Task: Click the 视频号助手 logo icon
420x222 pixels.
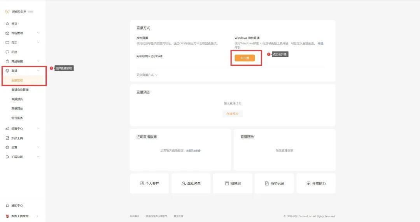Action: (x=7, y=12)
